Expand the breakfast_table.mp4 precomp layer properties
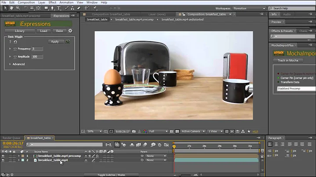 19,156
